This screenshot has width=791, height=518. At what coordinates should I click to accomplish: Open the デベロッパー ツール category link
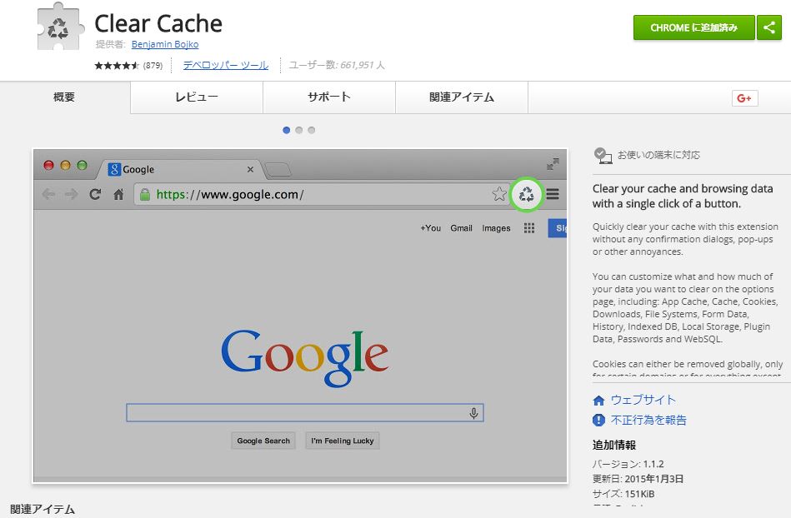click(x=226, y=65)
